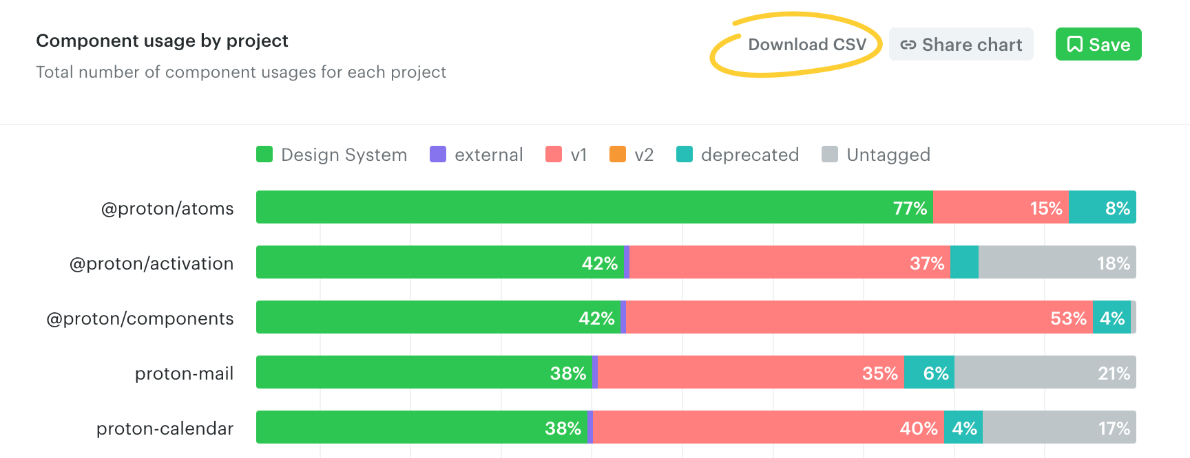1190x458 pixels.
Task: Click the gray Untagged legend swatch
Action: tap(830, 154)
